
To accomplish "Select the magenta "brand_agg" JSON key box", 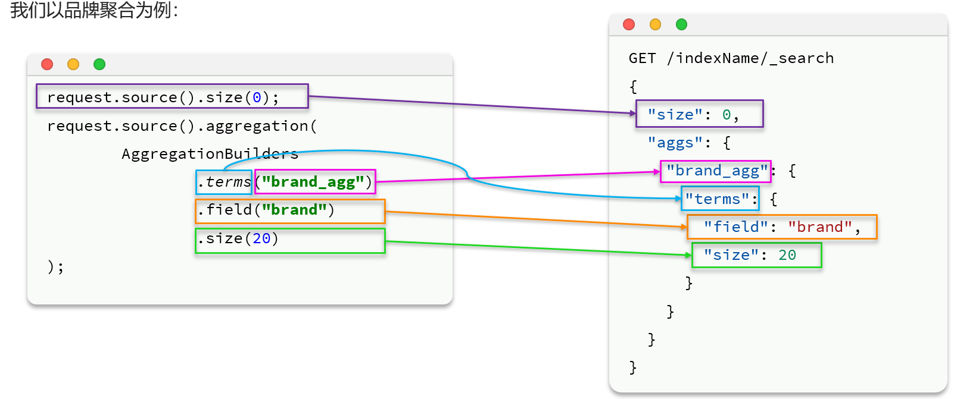I will [x=715, y=171].
